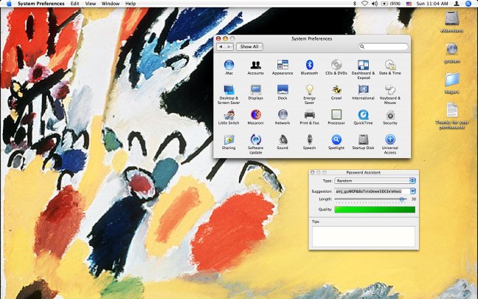The height and width of the screenshot is (299, 478).
Task: Select the eXtensions hard drive on desktop
Action: pyautogui.click(x=451, y=21)
